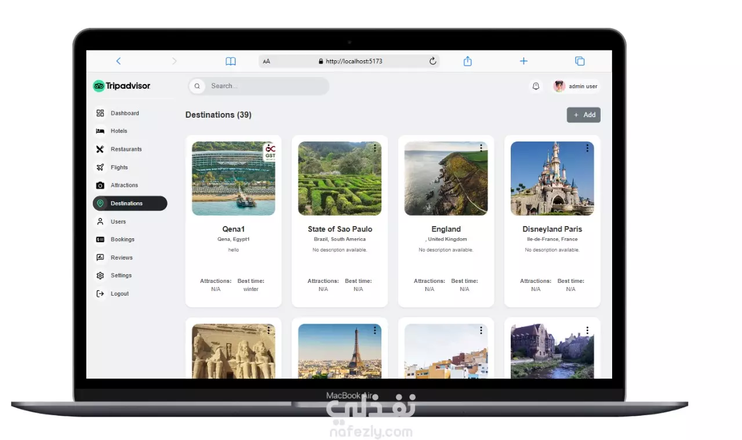
Task: Click the search magnifier icon
Action: point(197,86)
